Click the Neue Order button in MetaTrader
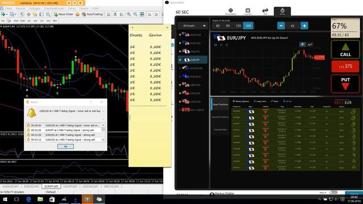The height and width of the screenshot is (204, 363). [64, 14]
